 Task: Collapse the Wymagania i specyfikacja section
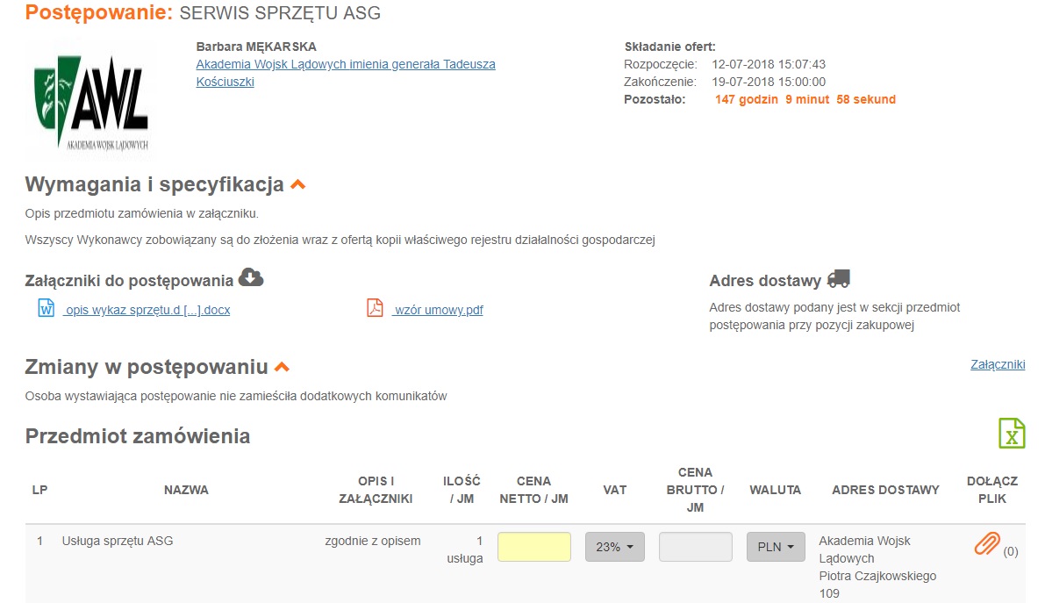tap(298, 184)
